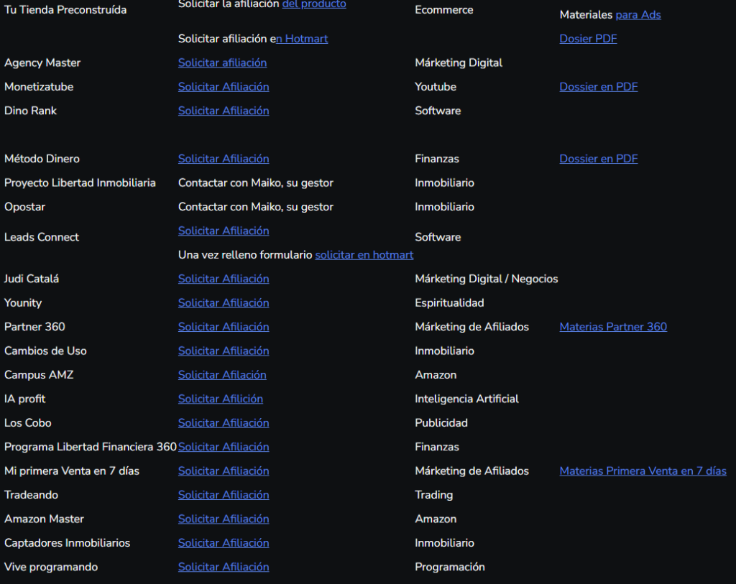The height and width of the screenshot is (584, 736).
Task: Click the 'Trading' category text
Action: pyautogui.click(x=433, y=495)
